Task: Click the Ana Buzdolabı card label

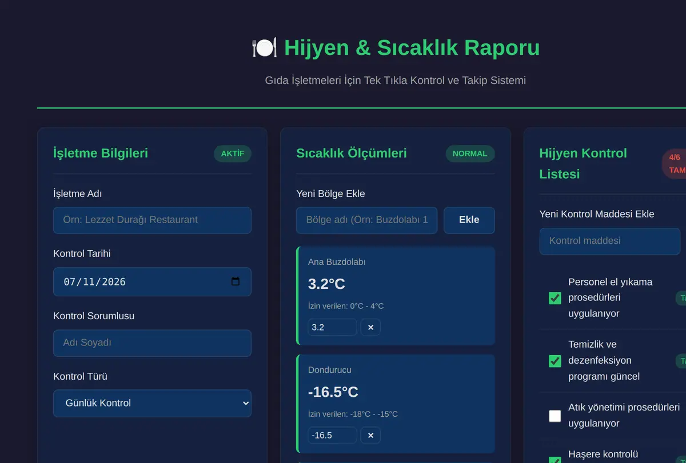Action: [x=337, y=262]
